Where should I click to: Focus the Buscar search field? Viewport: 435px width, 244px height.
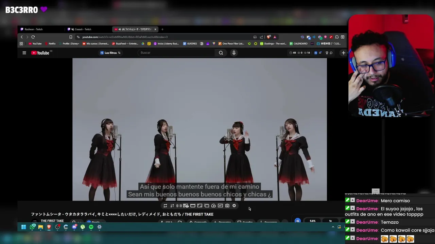176,53
